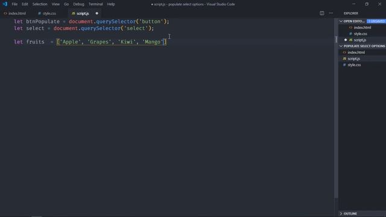The height and width of the screenshot is (217, 386).
Task: Open index.html in the project folder
Action: tap(356, 52)
